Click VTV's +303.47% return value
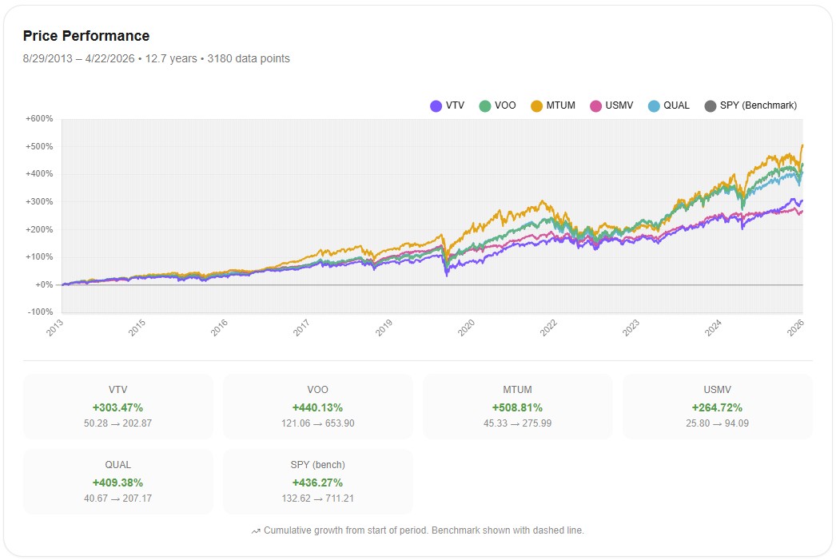Viewport: 836px width, 560px height. (117, 407)
